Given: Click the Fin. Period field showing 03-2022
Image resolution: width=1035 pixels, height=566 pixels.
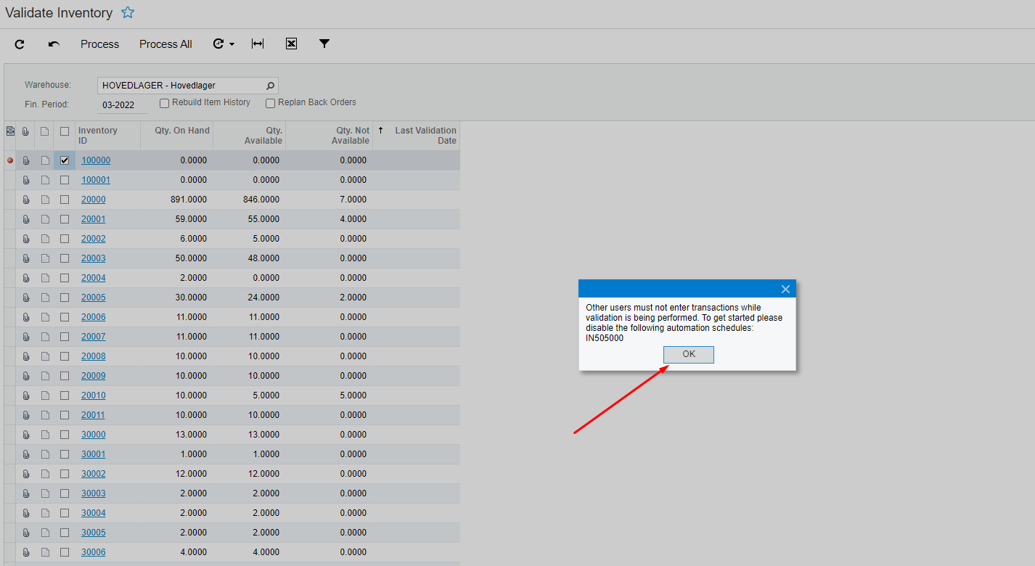Looking at the screenshot, I should (x=121, y=104).
